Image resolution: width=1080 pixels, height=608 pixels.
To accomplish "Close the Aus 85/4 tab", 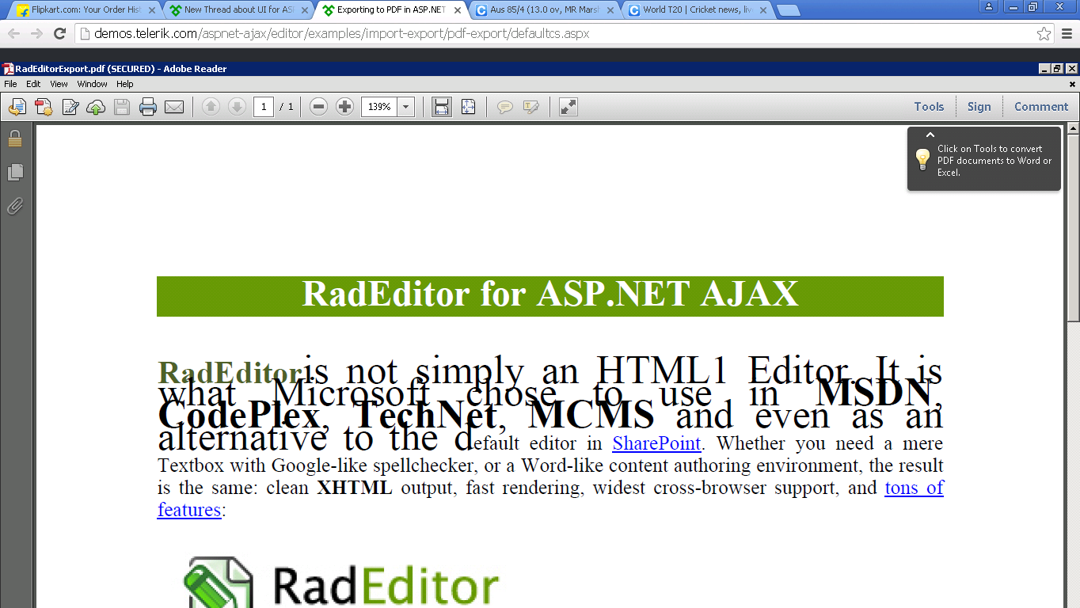I will pos(610,10).
